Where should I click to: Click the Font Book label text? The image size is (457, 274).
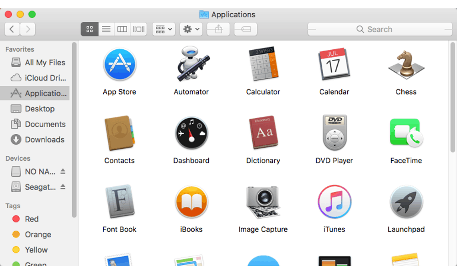119,229
